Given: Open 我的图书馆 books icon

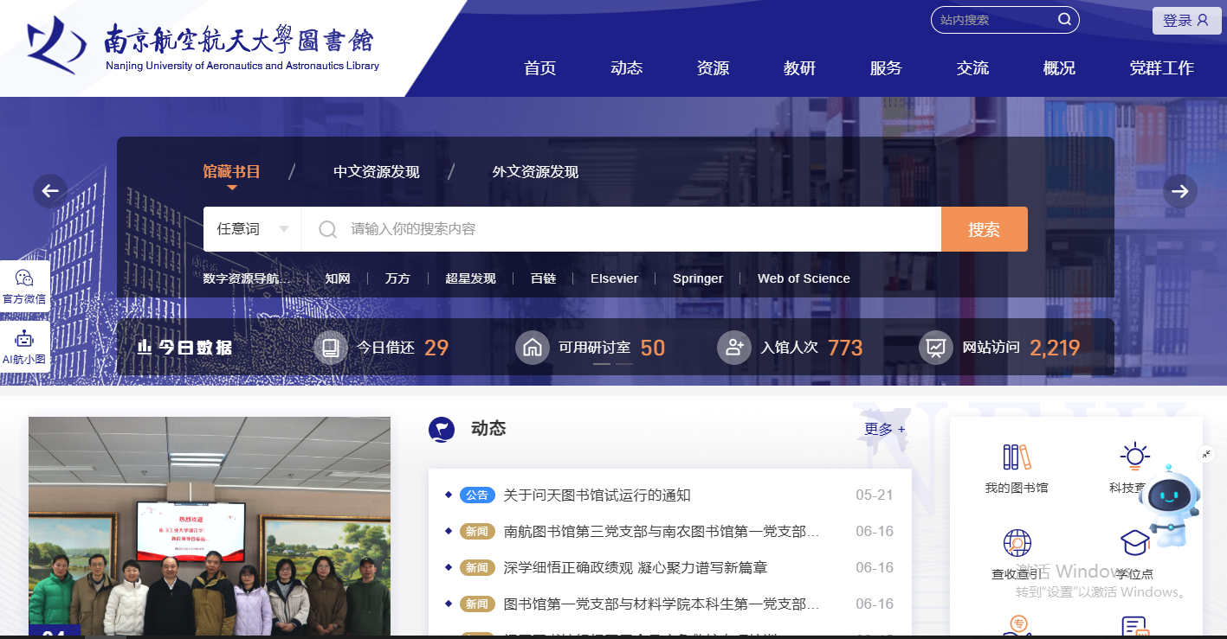Looking at the screenshot, I should [1017, 457].
